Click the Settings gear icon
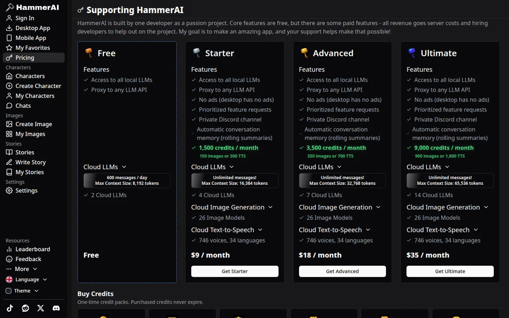The image size is (509, 318). 9,190
